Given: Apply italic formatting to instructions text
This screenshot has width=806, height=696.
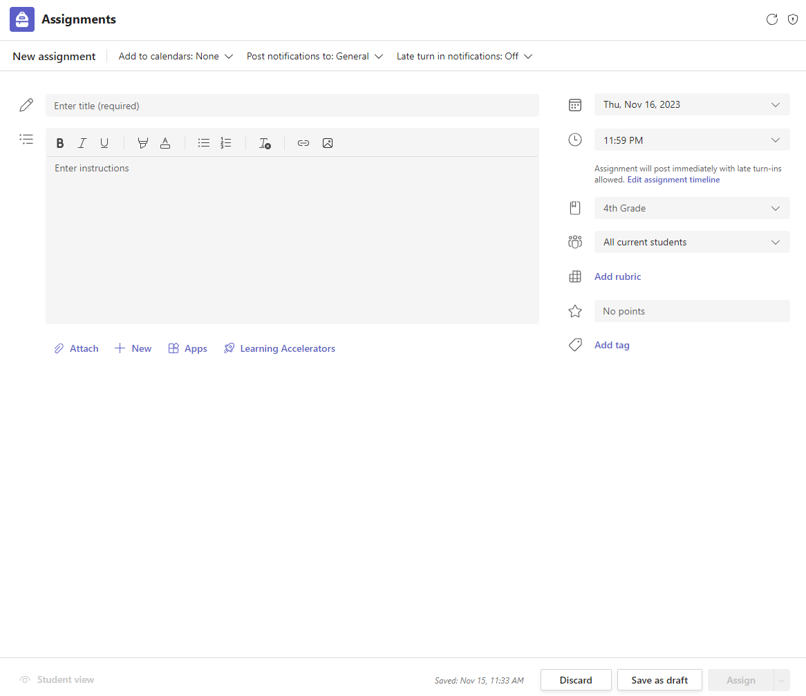Looking at the screenshot, I should click(82, 143).
